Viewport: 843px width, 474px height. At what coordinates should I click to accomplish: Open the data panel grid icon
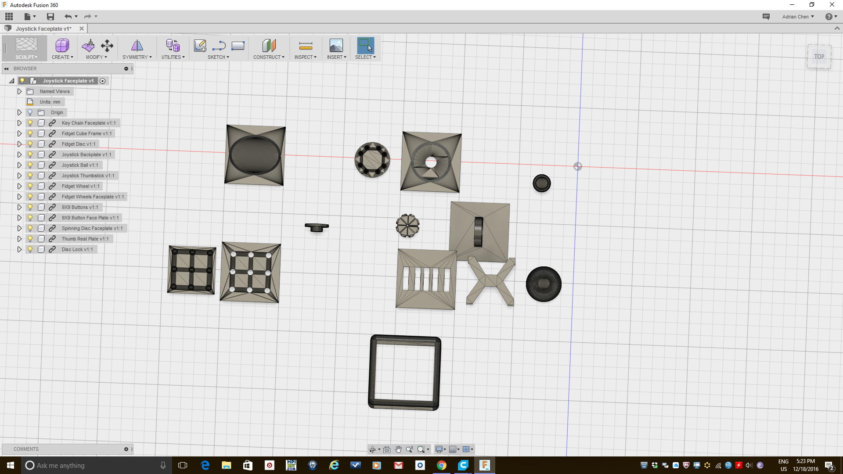click(9, 17)
